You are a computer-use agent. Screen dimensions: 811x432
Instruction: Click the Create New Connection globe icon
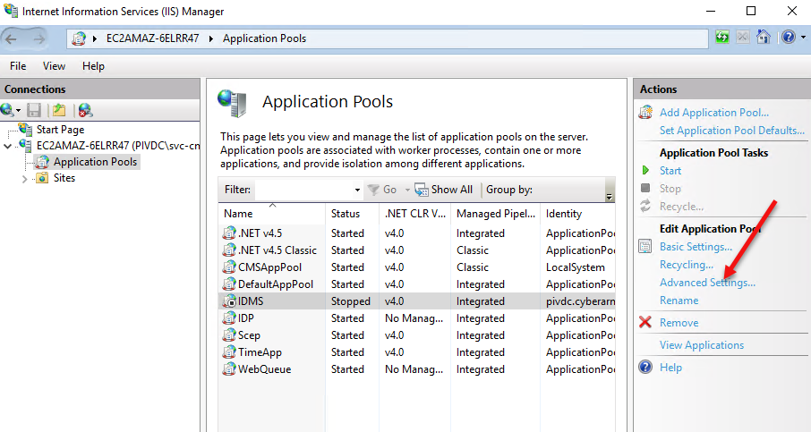point(7,110)
